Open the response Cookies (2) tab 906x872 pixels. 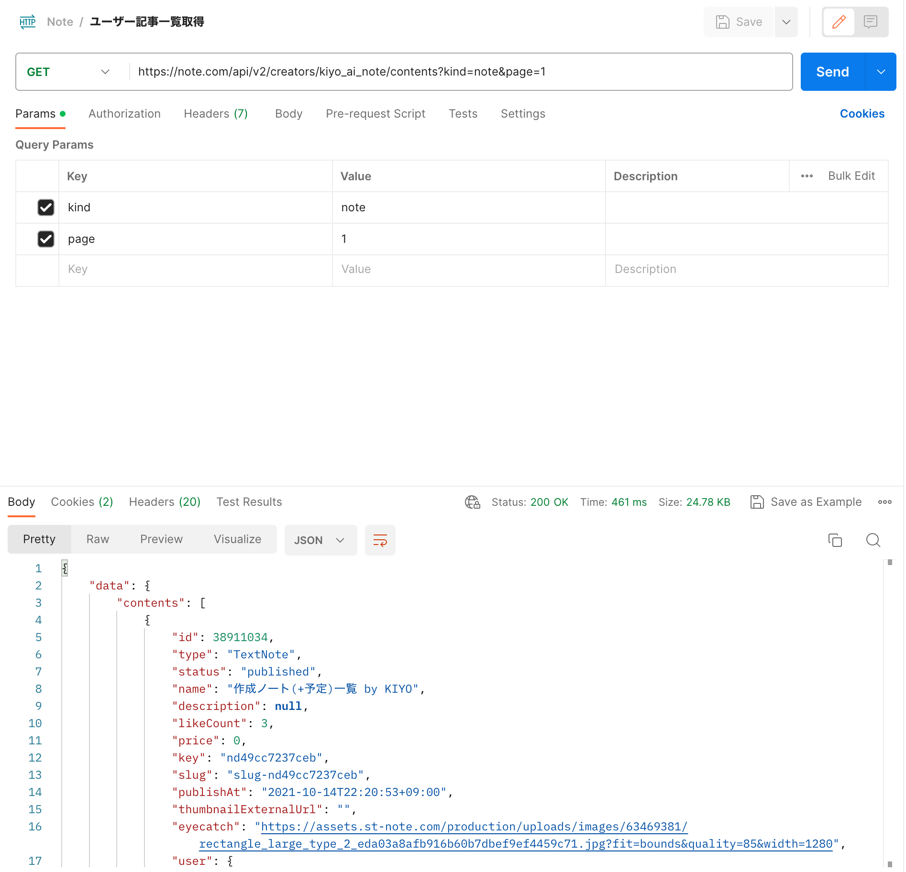coord(82,502)
